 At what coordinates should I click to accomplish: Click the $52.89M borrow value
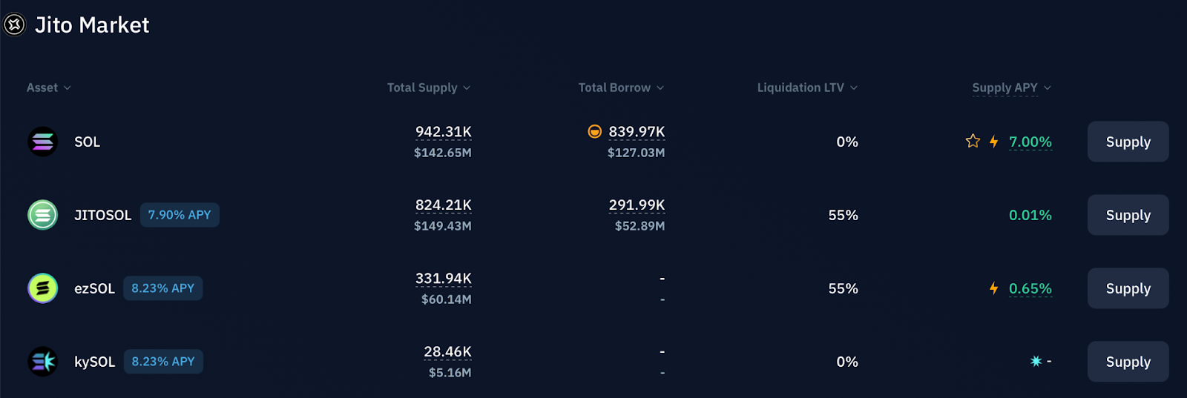640,226
